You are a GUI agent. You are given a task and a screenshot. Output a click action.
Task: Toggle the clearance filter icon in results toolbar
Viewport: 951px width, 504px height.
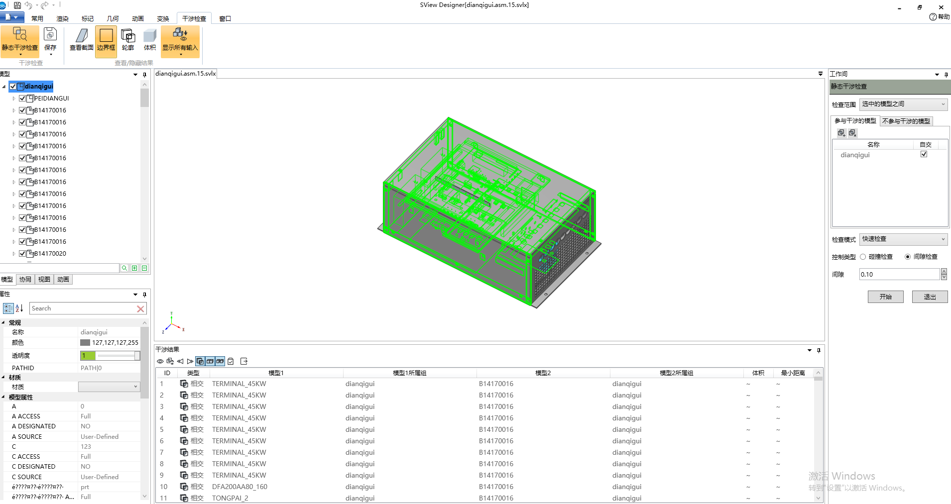[220, 361]
